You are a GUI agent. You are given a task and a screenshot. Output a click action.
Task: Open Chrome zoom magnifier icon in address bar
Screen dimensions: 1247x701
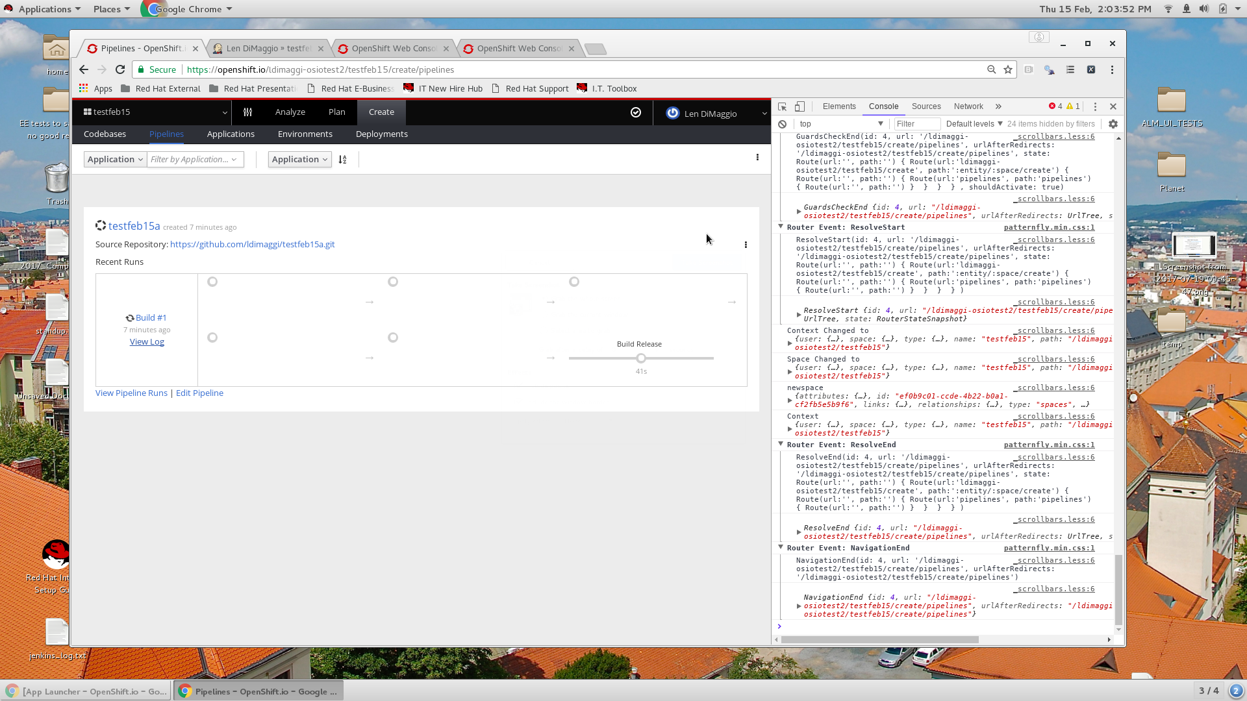coord(991,69)
